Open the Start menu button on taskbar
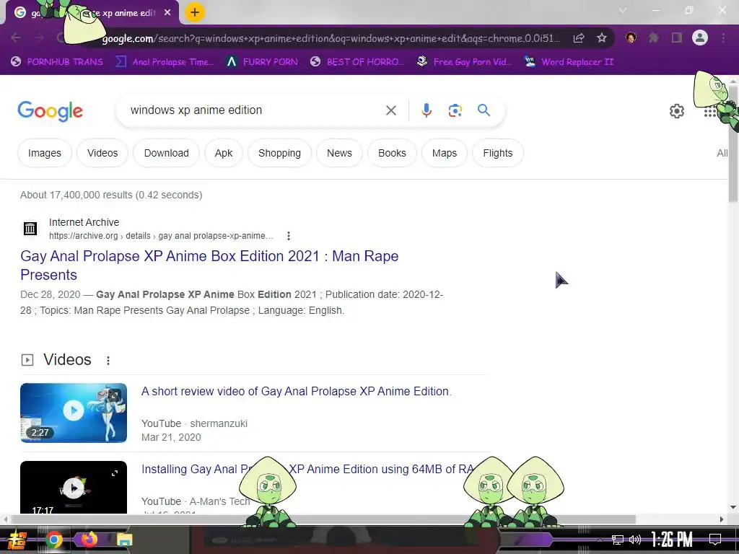 tap(17, 540)
